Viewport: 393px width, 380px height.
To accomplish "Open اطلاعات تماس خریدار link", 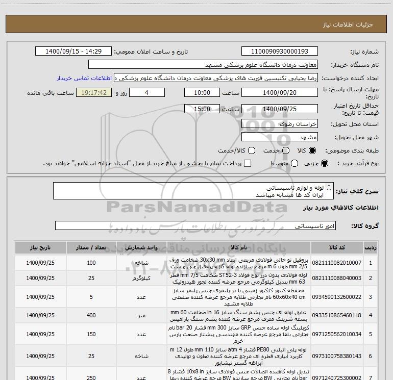I will 84,78.
